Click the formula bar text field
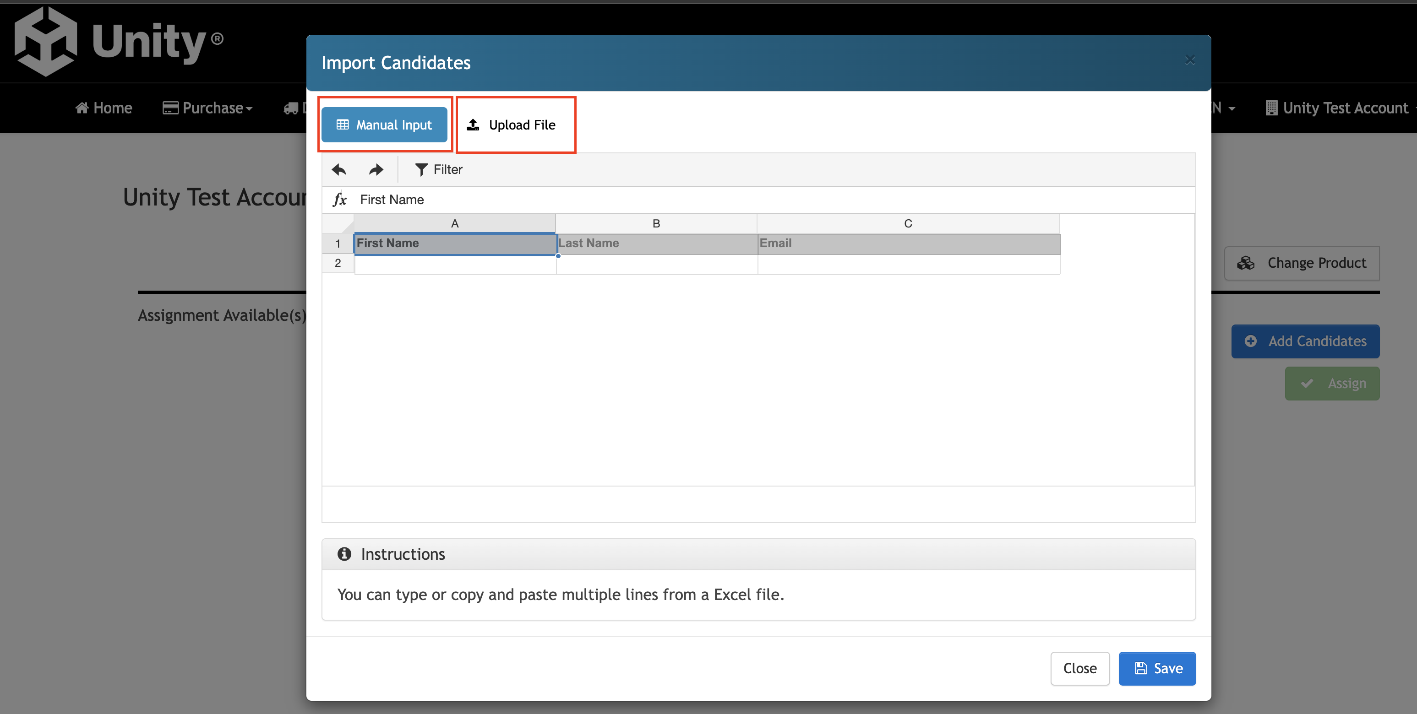This screenshot has width=1417, height=714. pos(770,200)
